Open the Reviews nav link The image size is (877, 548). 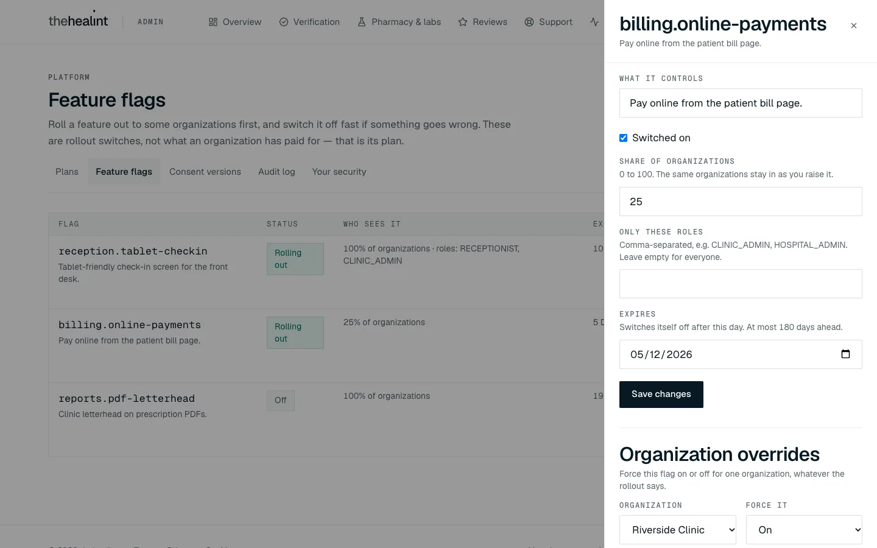pyautogui.click(x=482, y=22)
